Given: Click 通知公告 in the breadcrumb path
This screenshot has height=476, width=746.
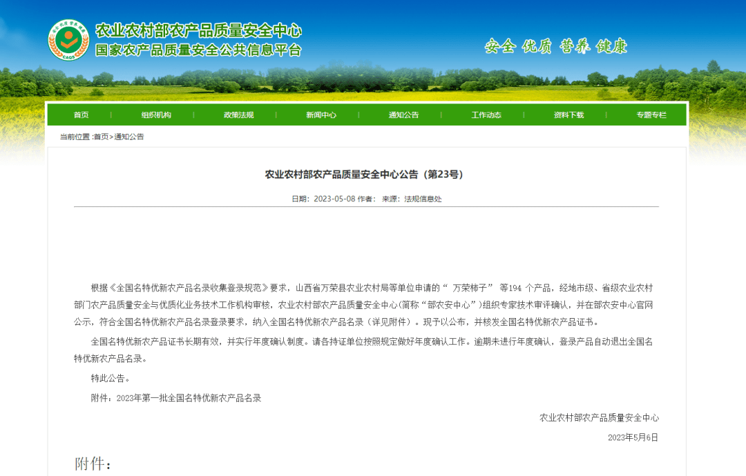Looking at the screenshot, I should [x=129, y=137].
